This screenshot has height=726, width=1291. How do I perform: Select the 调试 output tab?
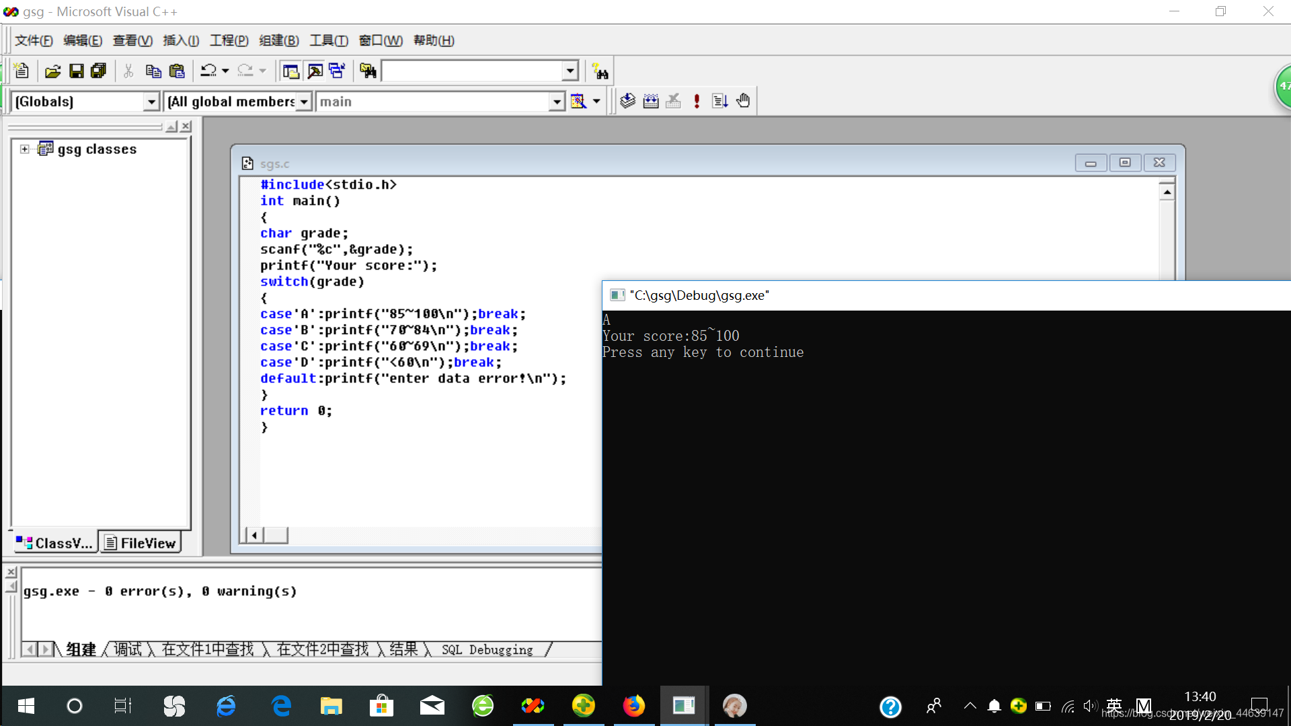pyautogui.click(x=128, y=649)
